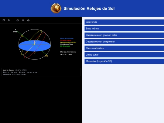The height and width of the screenshot is (123, 164).
Task: Click the sundial sun logo in the header
Action: click(x=56, y=9)
